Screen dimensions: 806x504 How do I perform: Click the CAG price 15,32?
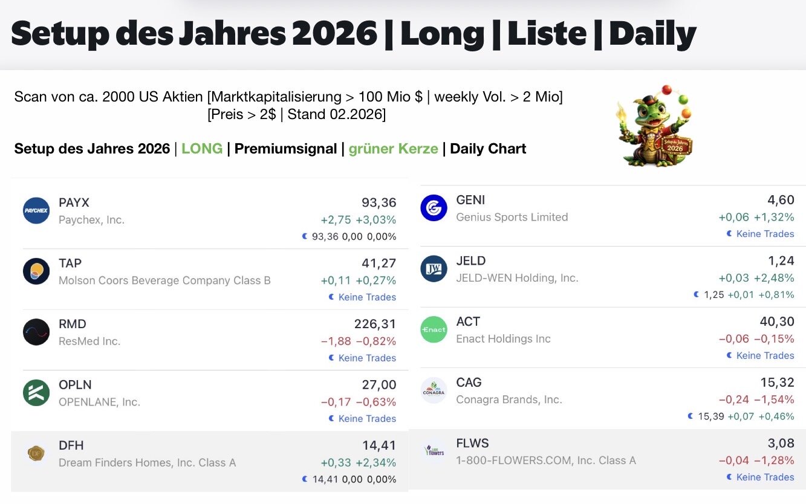(777, 383)
